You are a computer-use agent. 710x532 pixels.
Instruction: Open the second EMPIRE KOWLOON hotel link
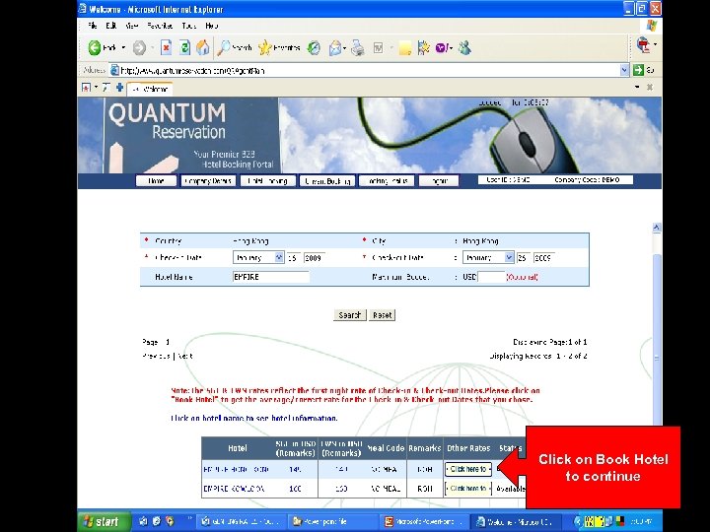click(234, 489)
